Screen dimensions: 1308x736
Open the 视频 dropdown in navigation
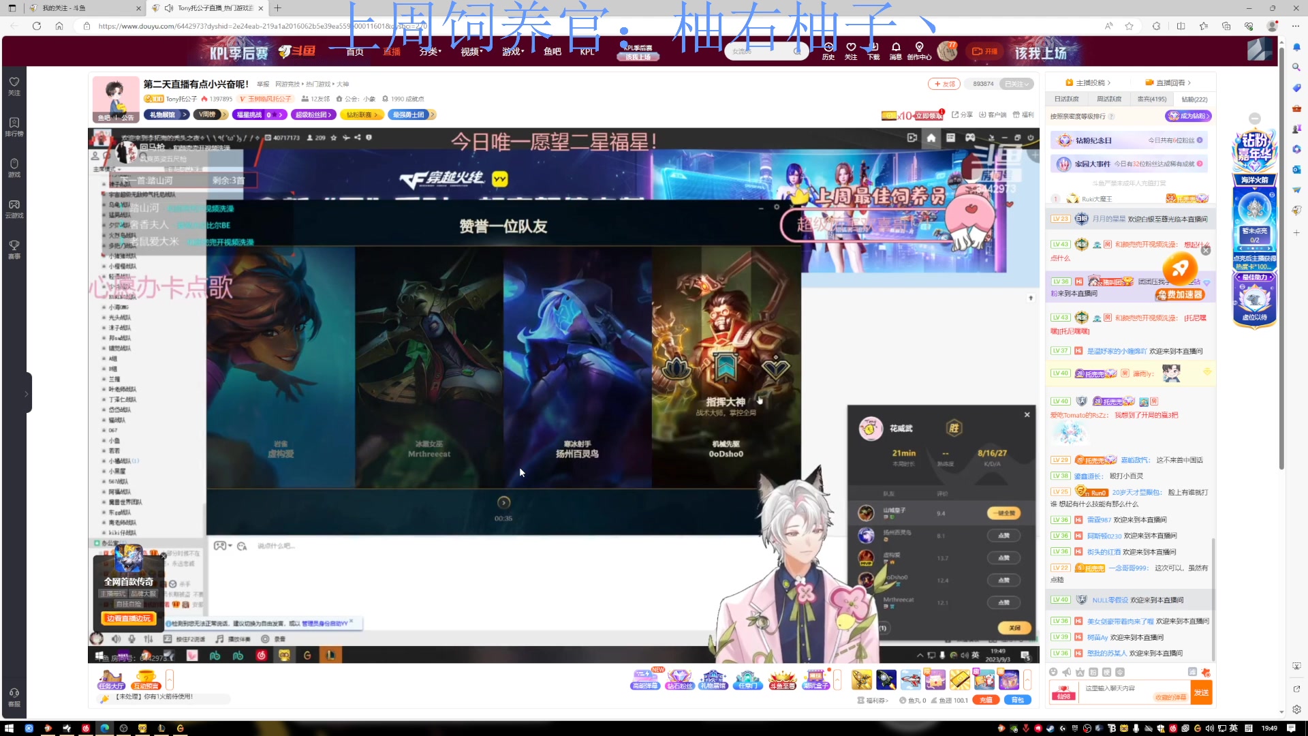click(471, 52)
